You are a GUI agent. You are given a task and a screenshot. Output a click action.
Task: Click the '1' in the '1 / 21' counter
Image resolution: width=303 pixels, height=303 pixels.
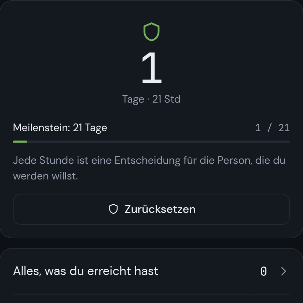tap(258, 128)
